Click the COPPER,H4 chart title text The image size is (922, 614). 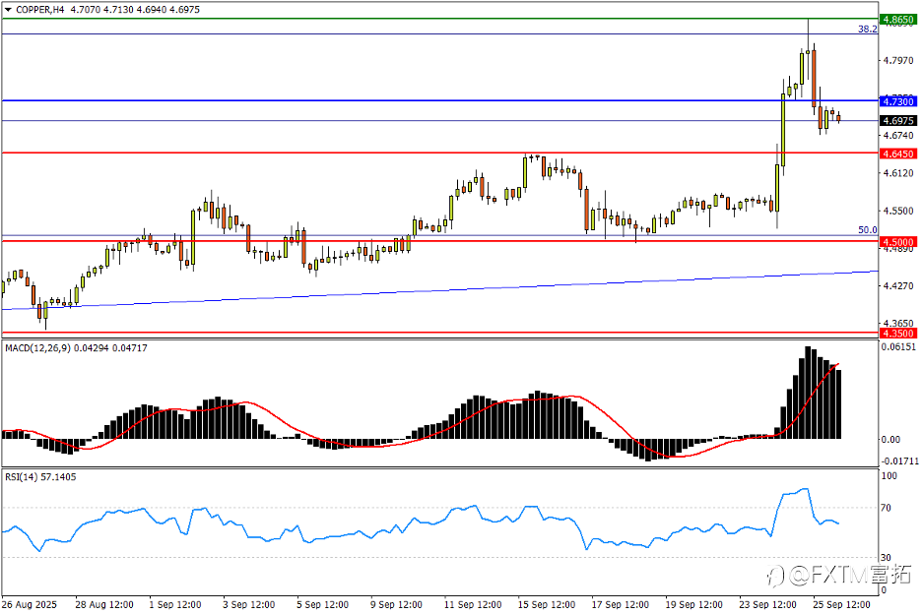click(x=40, y=10)
